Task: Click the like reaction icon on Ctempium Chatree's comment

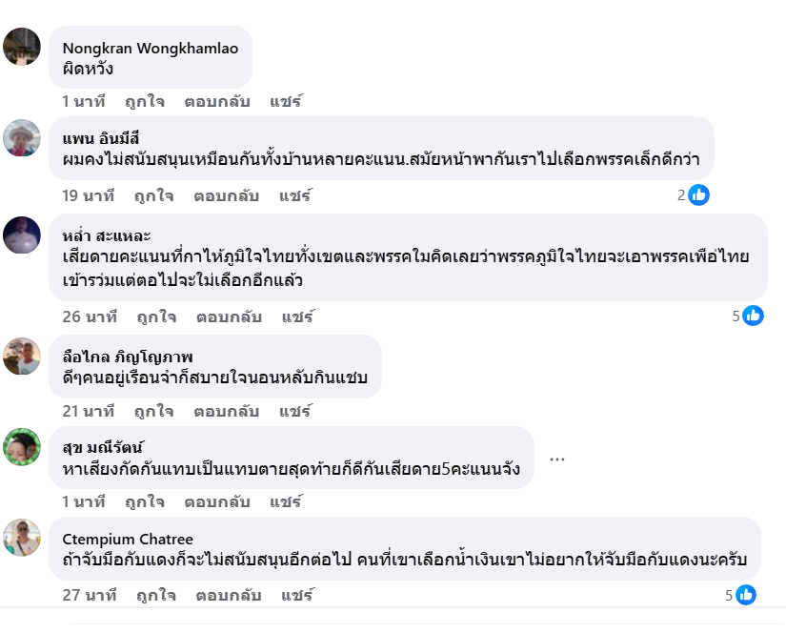Action: [746, 595]
